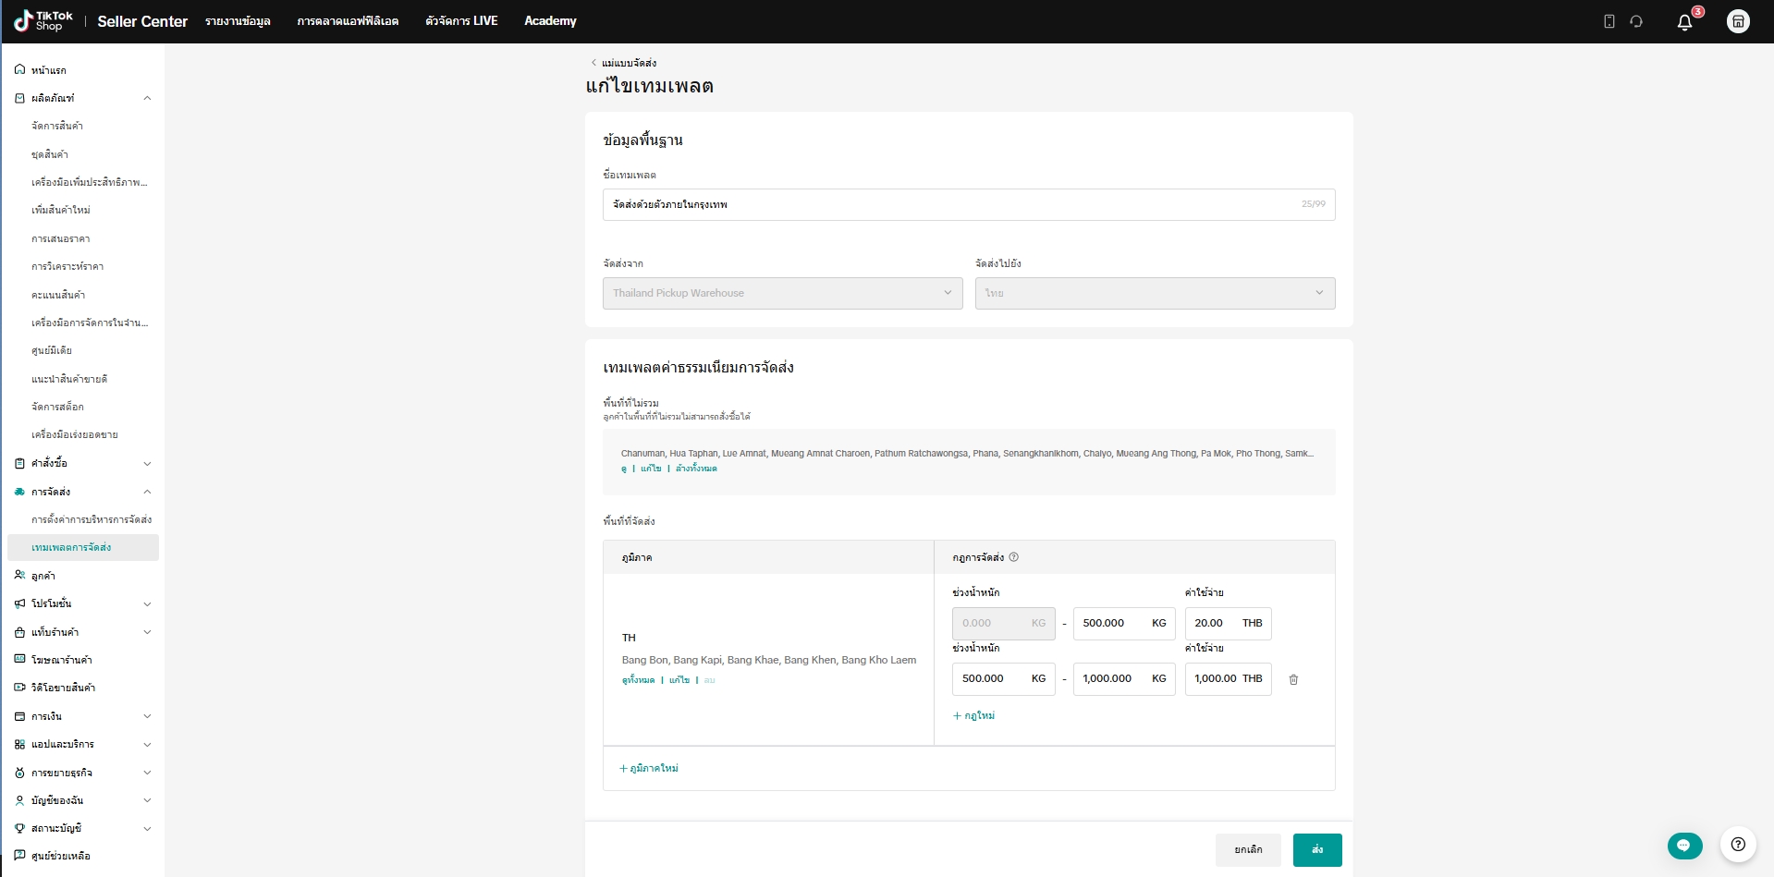The height and width of the screenshot is (877, 1774).
Task: Click the help question mark floating button
Action: tap(1738, 844)
